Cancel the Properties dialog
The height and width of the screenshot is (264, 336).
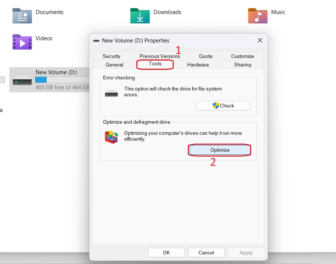(x=206, y=253)
